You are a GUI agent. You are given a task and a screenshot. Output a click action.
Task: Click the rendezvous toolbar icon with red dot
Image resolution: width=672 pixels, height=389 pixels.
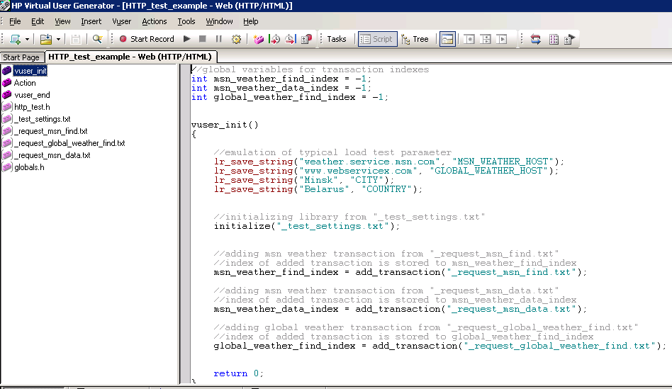(x=306, y=39)
